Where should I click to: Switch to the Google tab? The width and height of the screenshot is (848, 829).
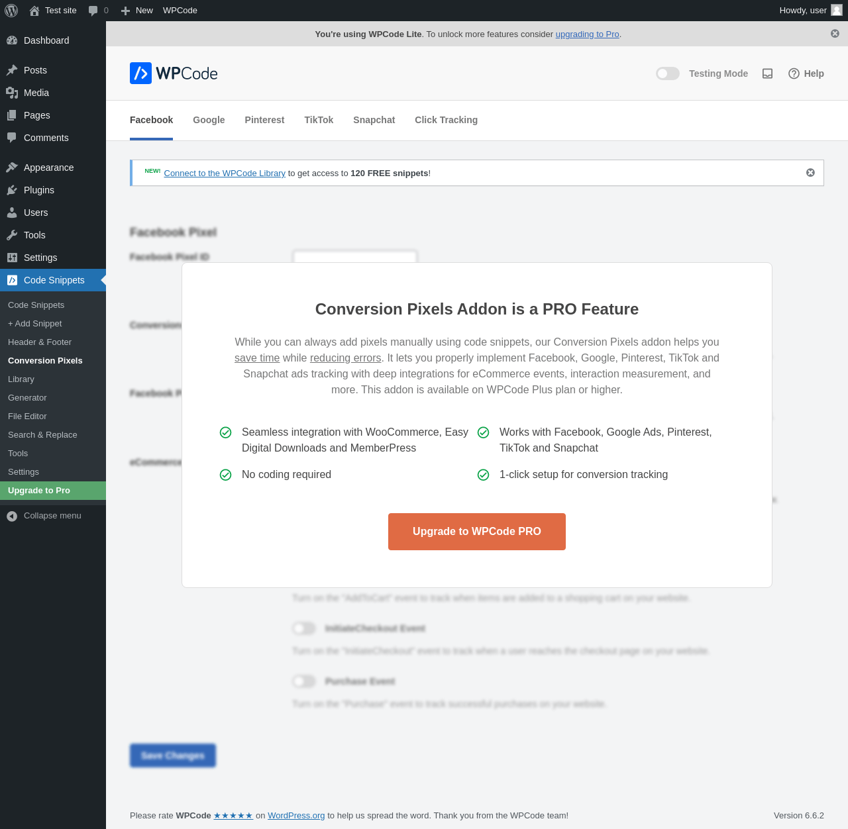pos(209,120)
